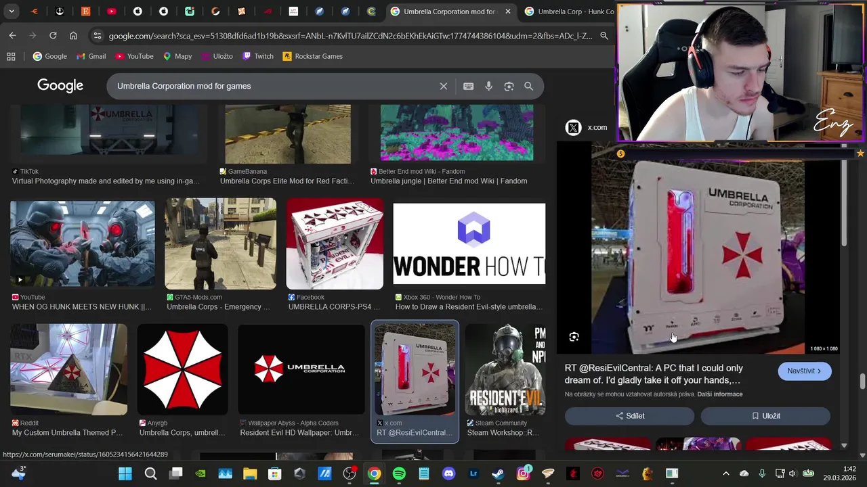Open volume control in system tray
The width and height of the screenshot is (867, 487).
[792, 473]
